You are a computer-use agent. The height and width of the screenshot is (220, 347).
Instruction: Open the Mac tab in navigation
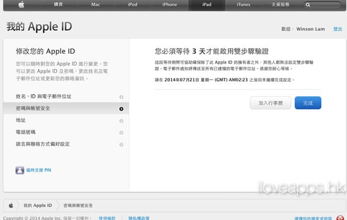(96, 4)
